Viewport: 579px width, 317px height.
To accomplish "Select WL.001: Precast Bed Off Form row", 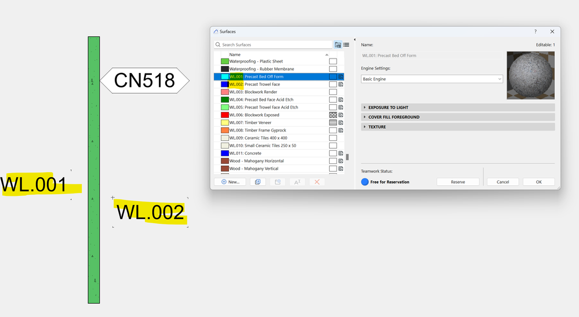I will coord(279,76).
